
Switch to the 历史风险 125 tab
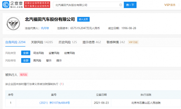[68, 42]
